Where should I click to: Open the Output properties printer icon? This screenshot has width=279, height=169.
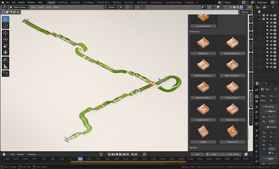point(257,102)
